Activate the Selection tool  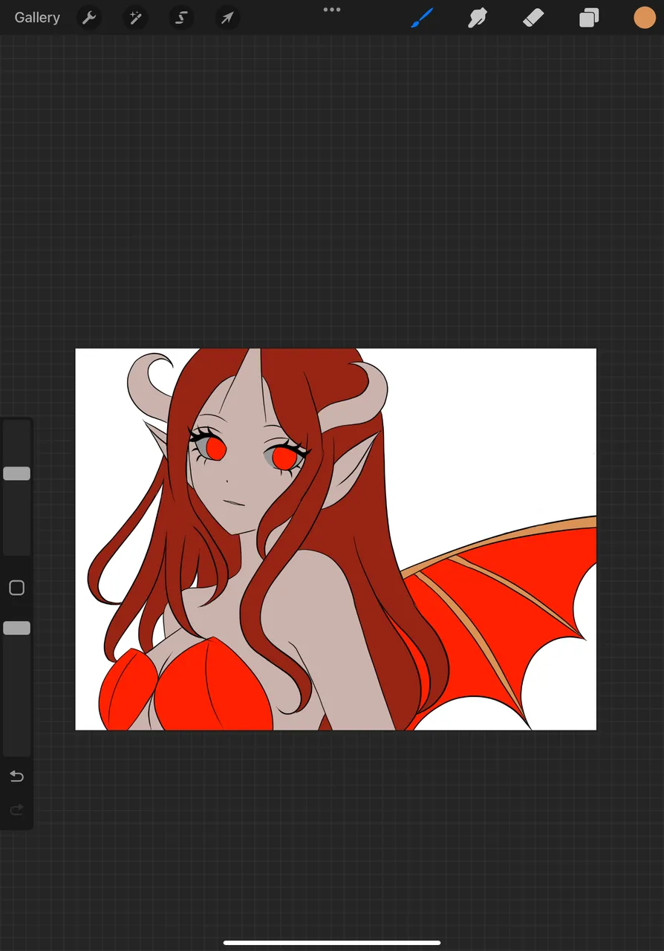[181, 18]
